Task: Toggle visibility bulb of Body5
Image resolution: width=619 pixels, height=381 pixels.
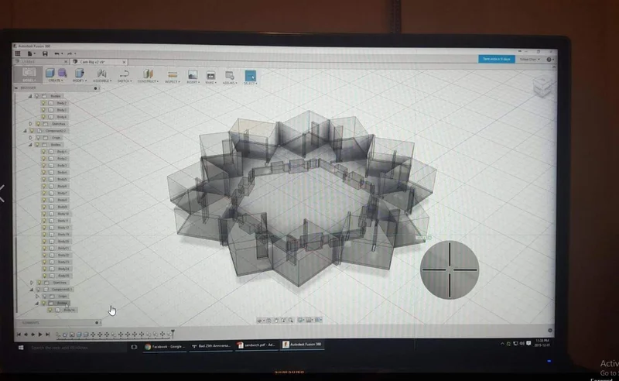Action: pos(44,179)
